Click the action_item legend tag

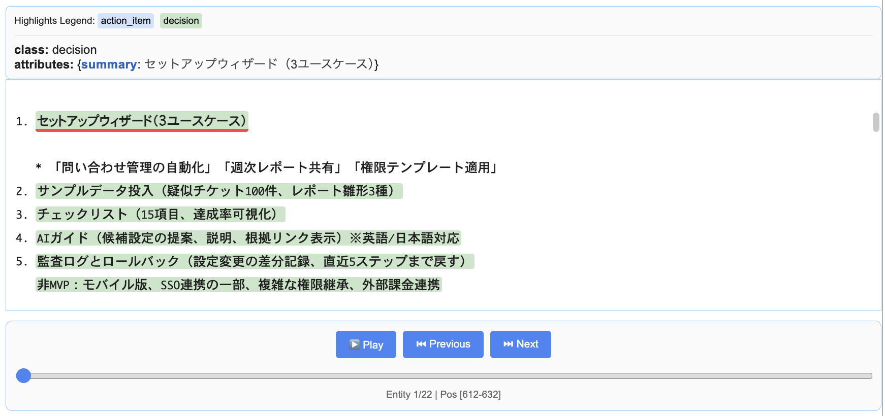125,21
